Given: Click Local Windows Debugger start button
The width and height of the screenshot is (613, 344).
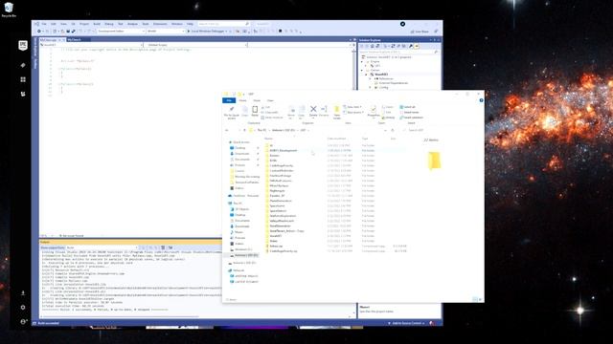Looking at the screenshot, I should (x=207, y=32).
